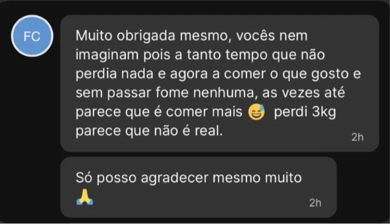This screenshot has width=390, height=224.
Task: Click the word "vocês" in the first line
Action: [255, 36]
